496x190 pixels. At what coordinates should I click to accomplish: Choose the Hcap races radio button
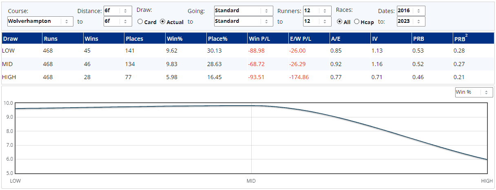click(x=357, y=22)
